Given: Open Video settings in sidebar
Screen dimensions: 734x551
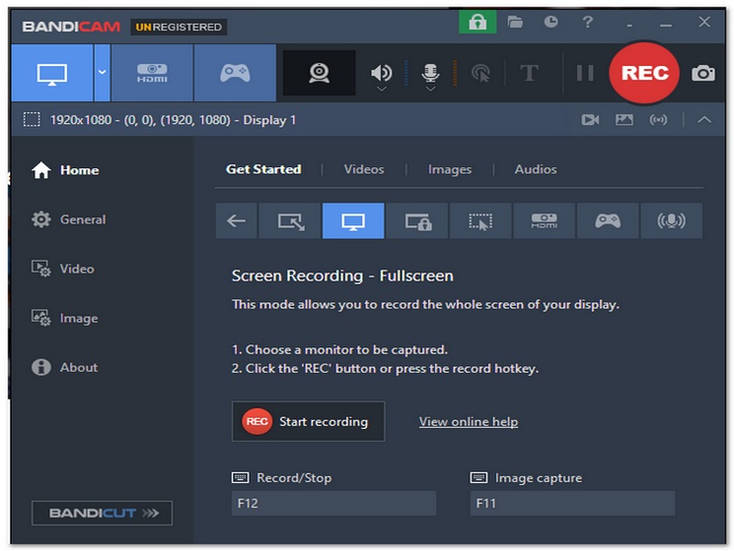Looking at the screenshot, I should pos(63,269).
